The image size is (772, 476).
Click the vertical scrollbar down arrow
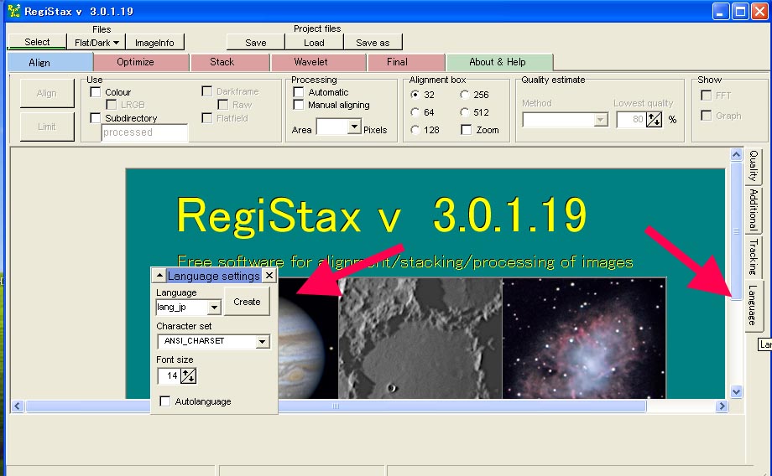737,391
